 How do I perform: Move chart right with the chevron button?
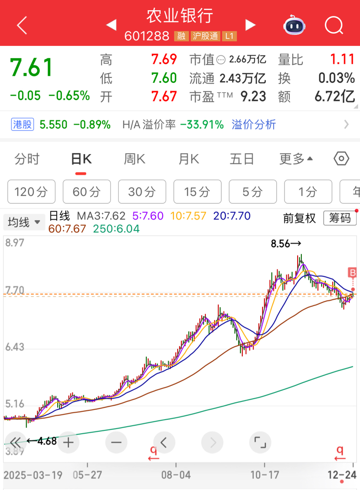[212, 442]
